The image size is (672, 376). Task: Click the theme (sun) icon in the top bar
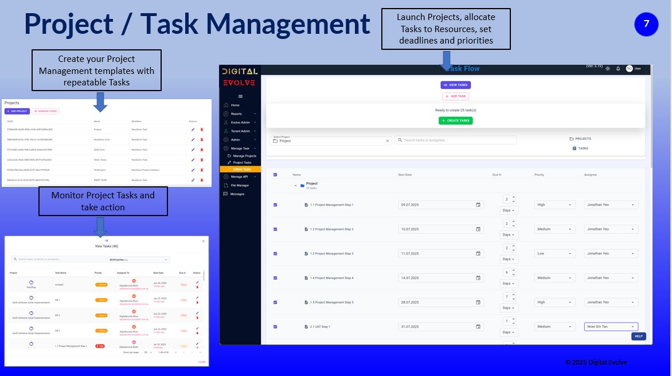[608, 69]
